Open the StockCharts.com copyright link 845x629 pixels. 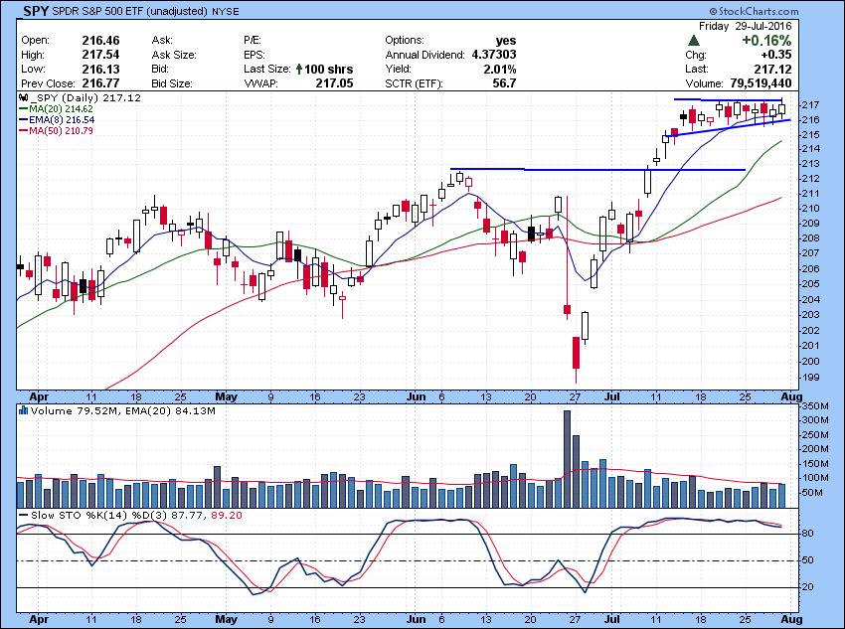pyautogui.click(x=754, y=11)
